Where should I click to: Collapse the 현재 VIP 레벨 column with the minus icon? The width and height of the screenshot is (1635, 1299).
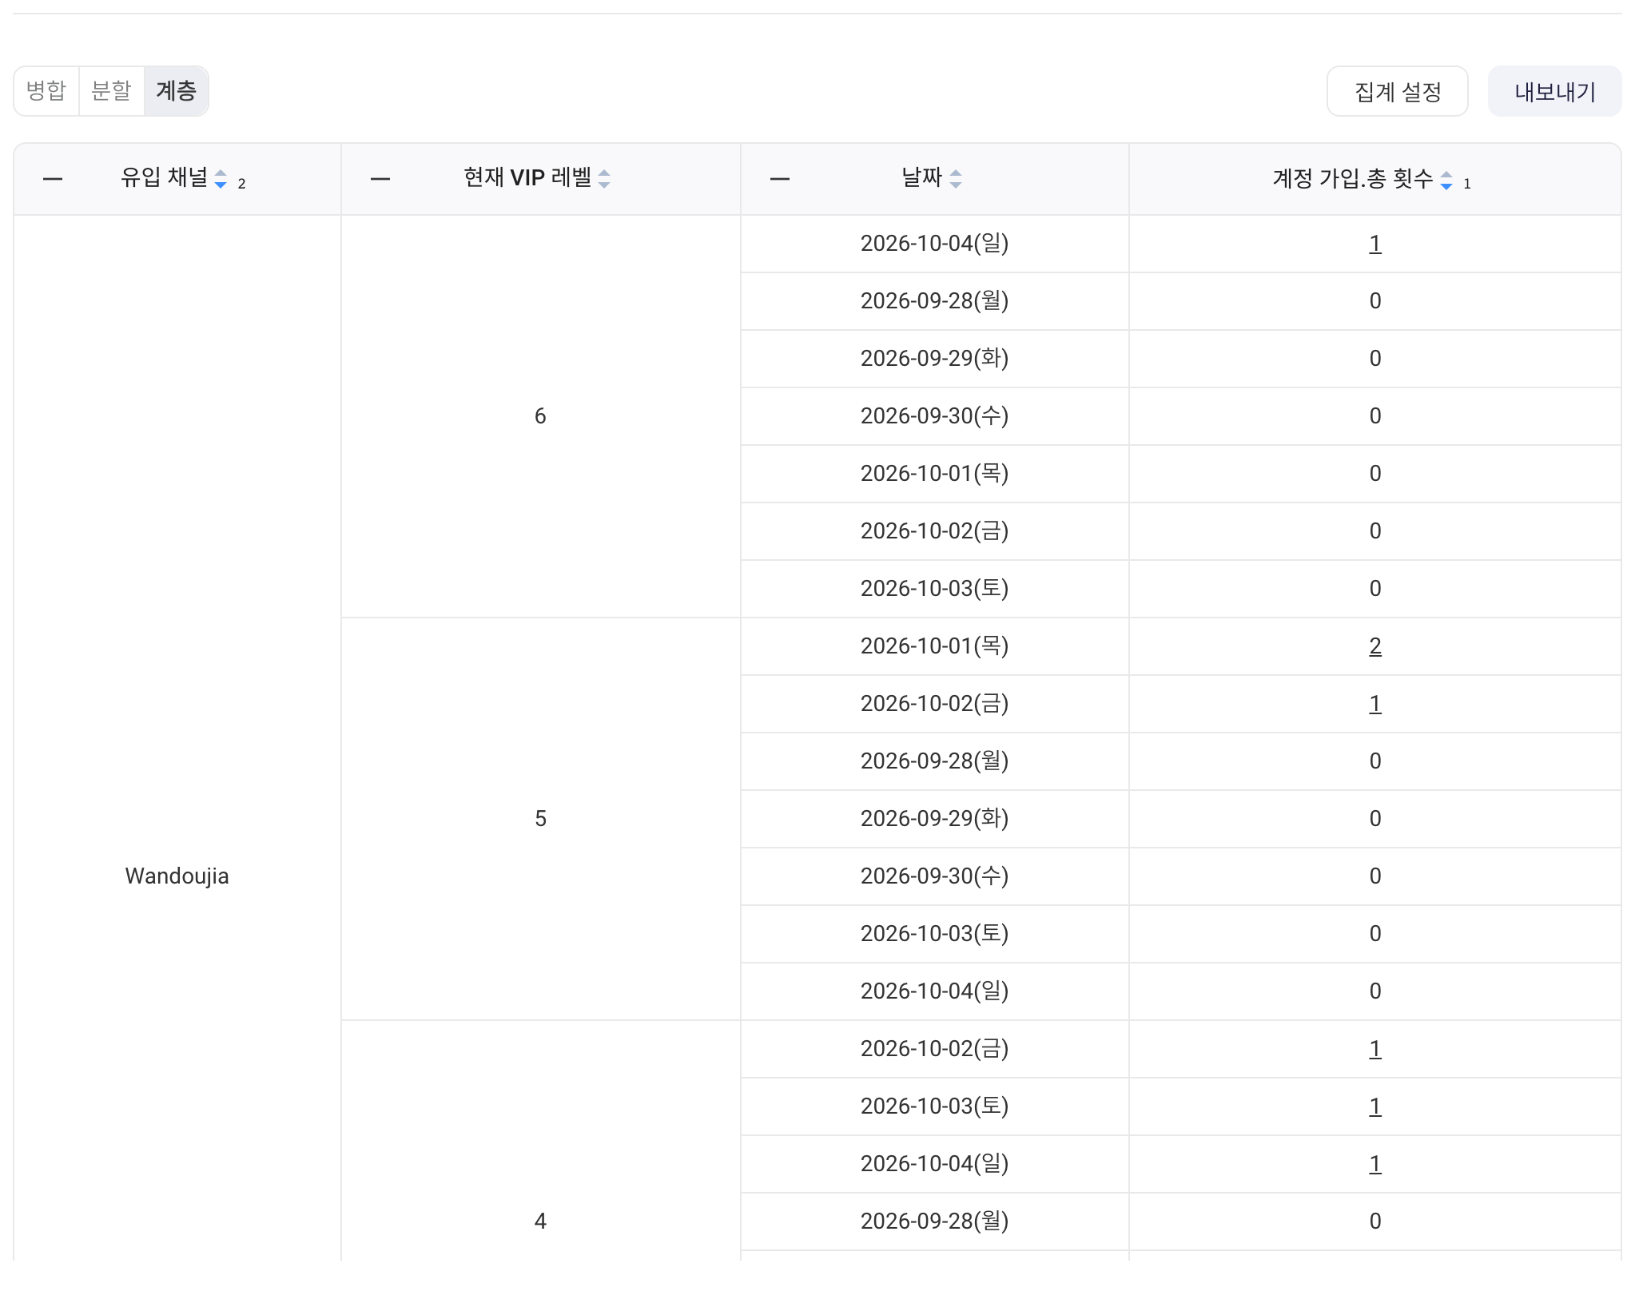pyautogui.click(x=380, y=179)
